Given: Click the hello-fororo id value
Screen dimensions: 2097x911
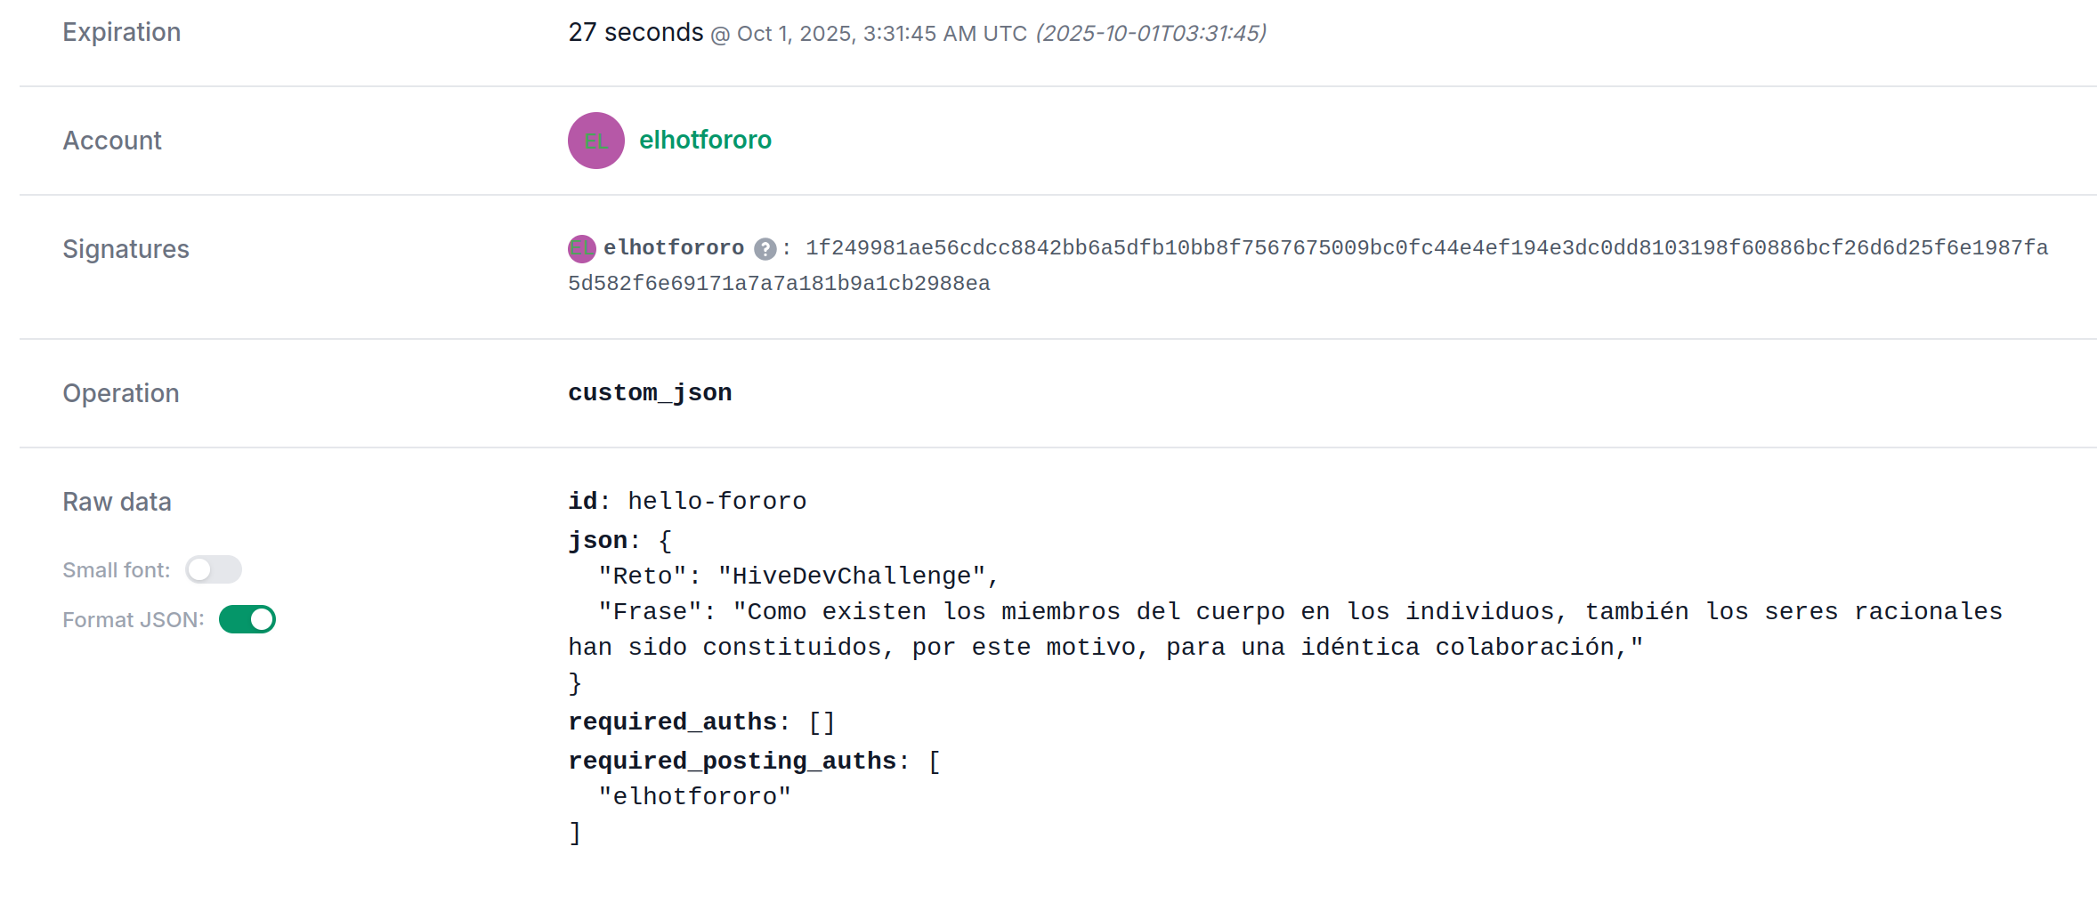Looking at the screenshot, I should [x=717, y=501].
